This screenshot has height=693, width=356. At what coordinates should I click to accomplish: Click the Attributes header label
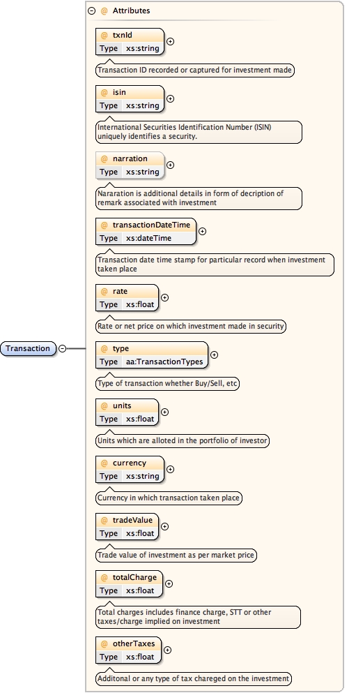[131, 10]
